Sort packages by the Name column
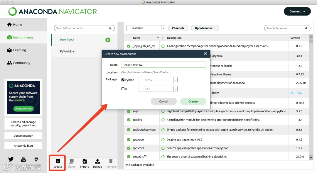This screenshot has width=317, height=173. pos(137,38)
